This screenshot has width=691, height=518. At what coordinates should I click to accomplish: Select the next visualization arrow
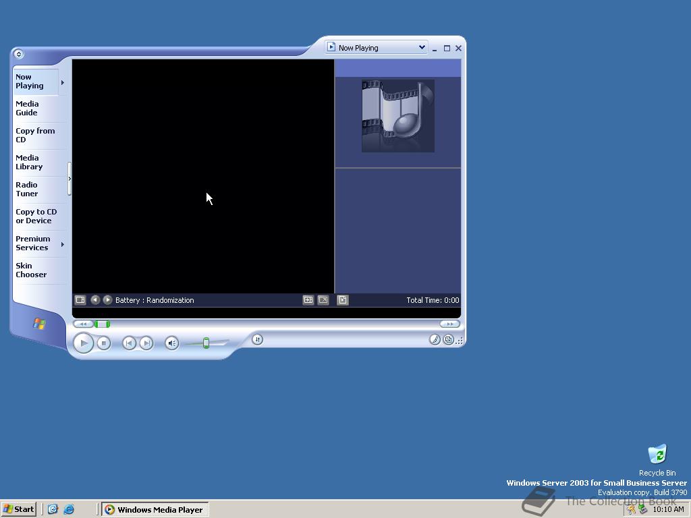107,300
